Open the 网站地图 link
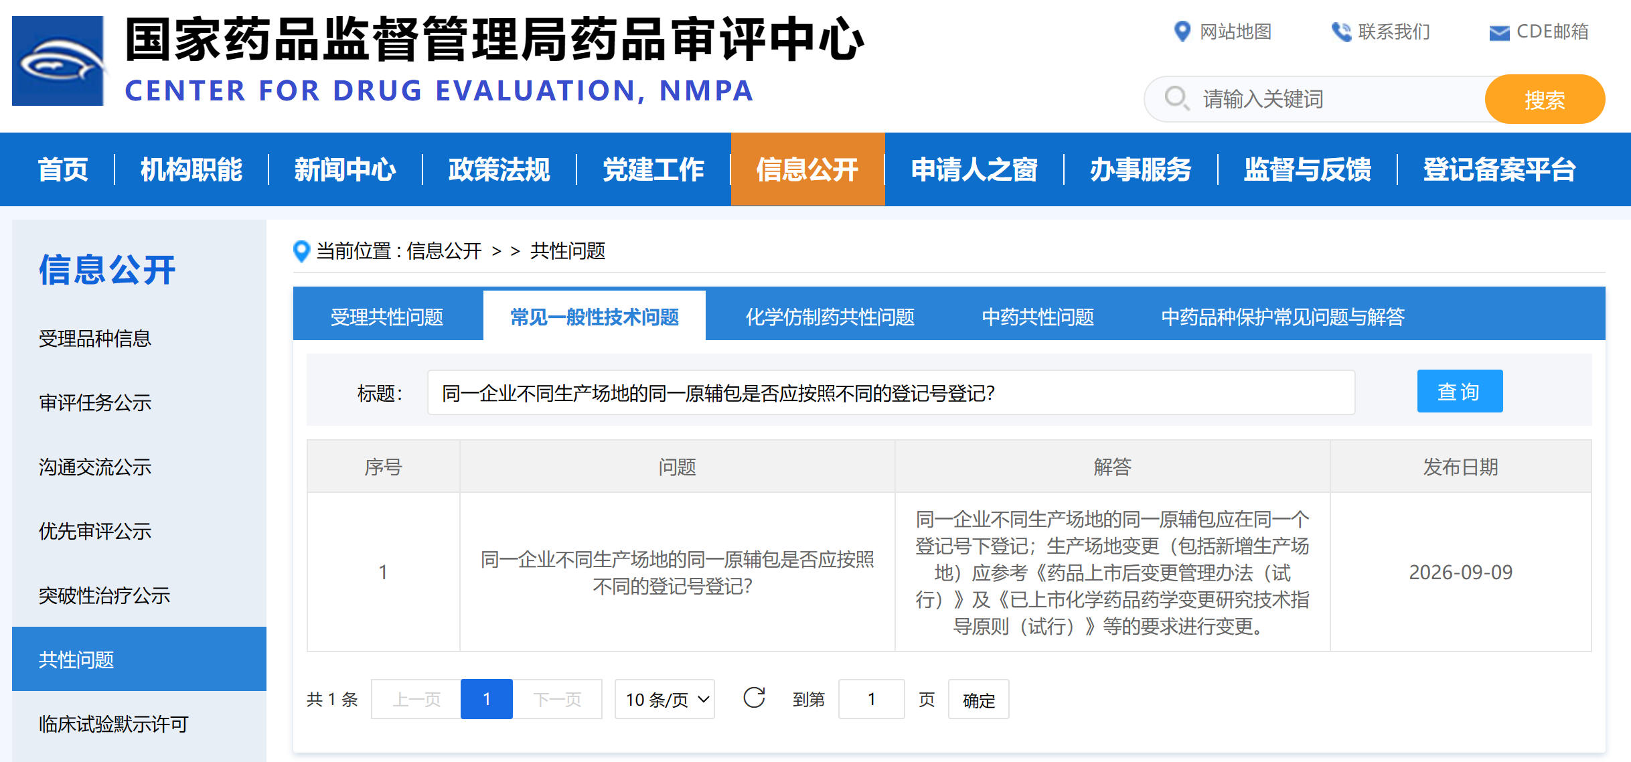1631x762 pixels. pyautogui.click(x=1235, y=31)
